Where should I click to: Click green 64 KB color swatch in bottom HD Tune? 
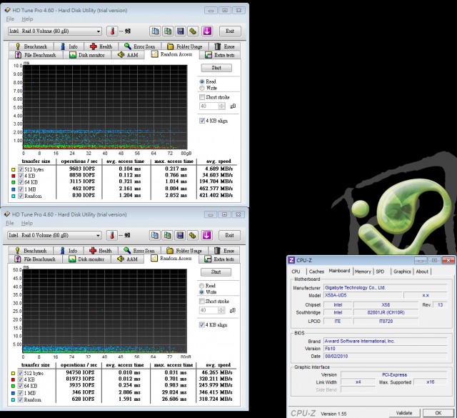click(x=13, y=387)
